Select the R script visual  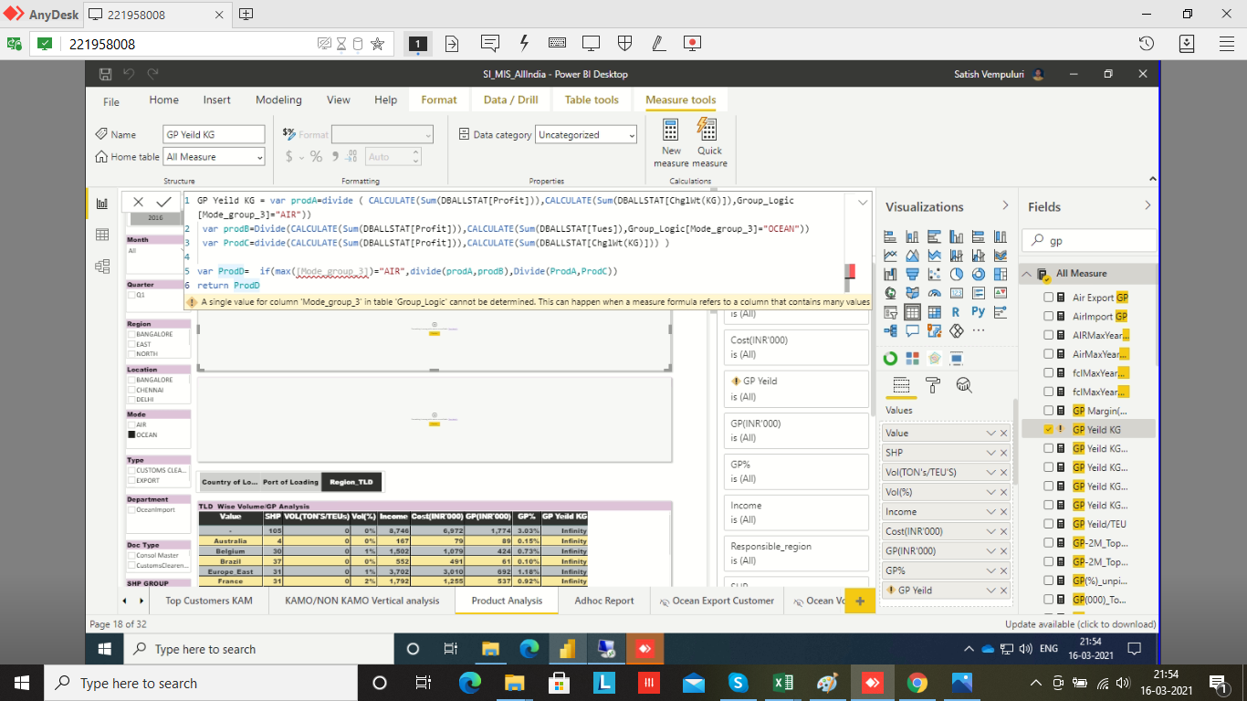tap(957, 312)
